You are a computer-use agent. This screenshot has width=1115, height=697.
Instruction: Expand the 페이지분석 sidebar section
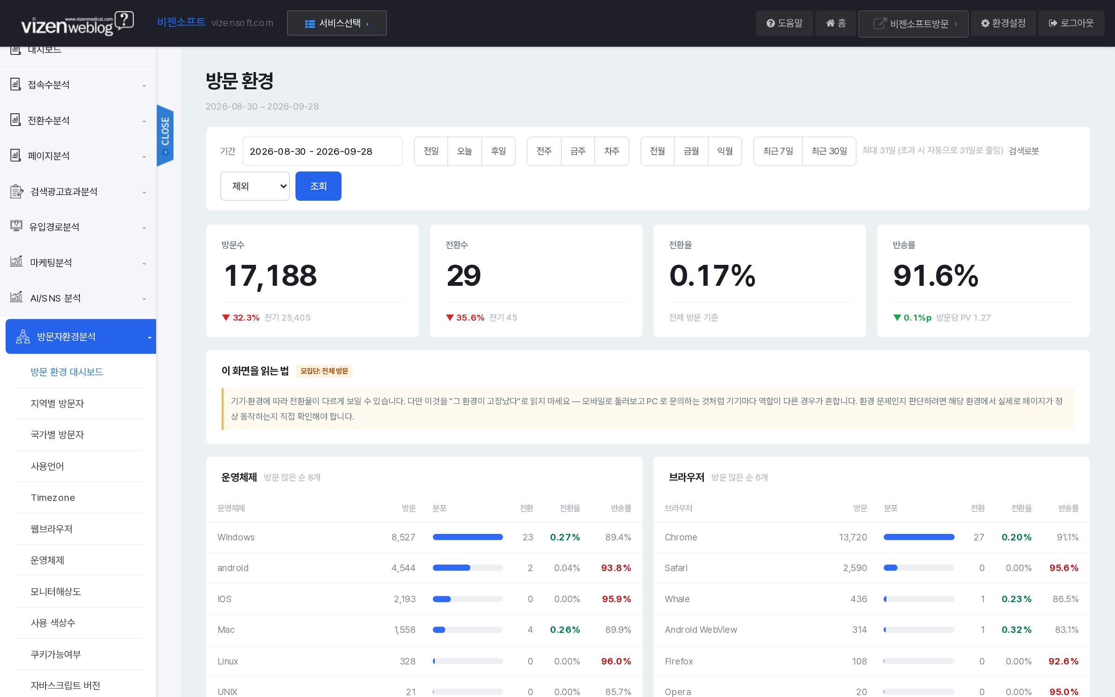point(78,156)
